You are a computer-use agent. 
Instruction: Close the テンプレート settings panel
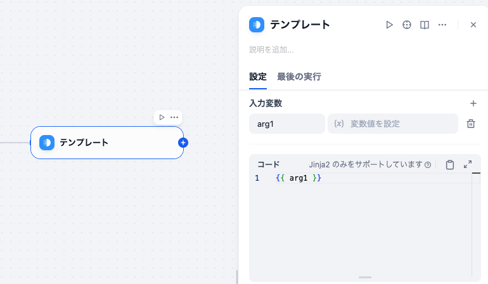(x=473, y=25)
